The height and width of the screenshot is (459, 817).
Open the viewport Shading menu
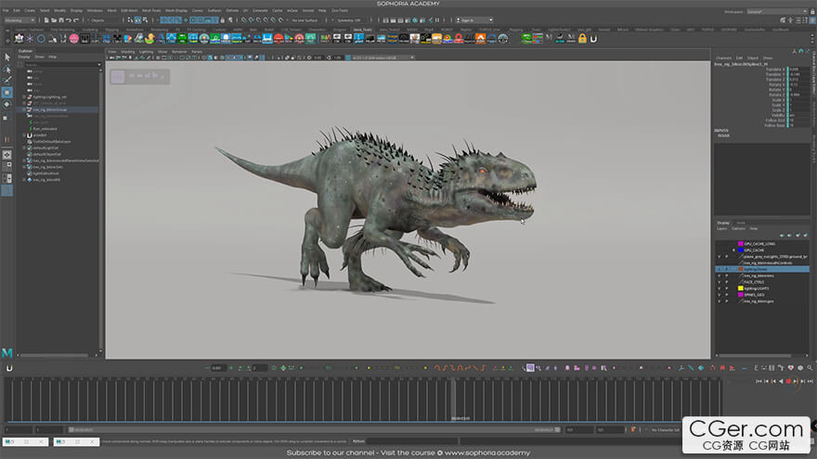[x=127, y=51]
